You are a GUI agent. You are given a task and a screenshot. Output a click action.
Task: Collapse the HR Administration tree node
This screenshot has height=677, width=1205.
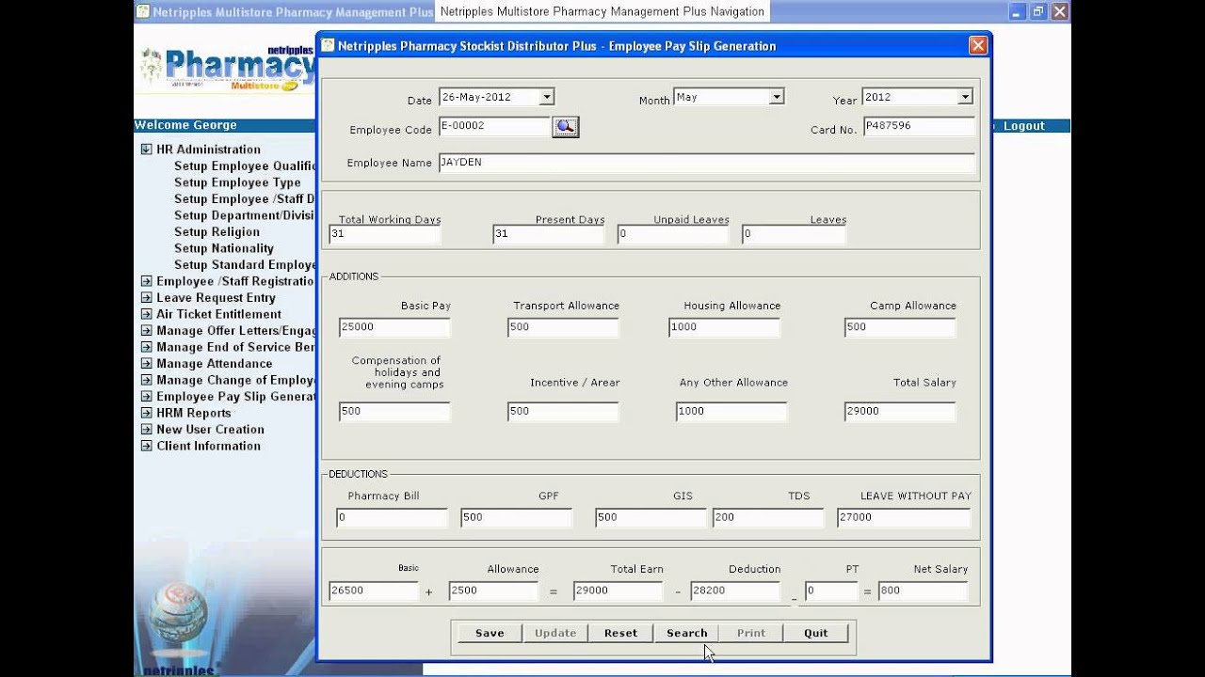(146, 150)
